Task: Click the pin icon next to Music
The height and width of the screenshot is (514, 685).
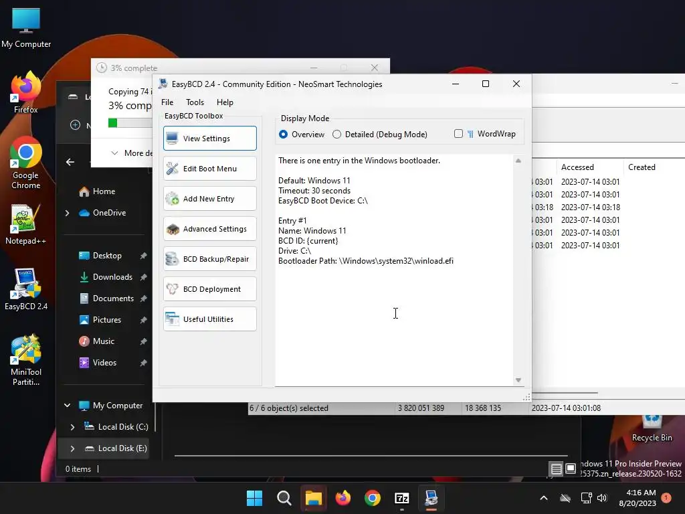Action: pyautogui.click(x=143, y=341)
